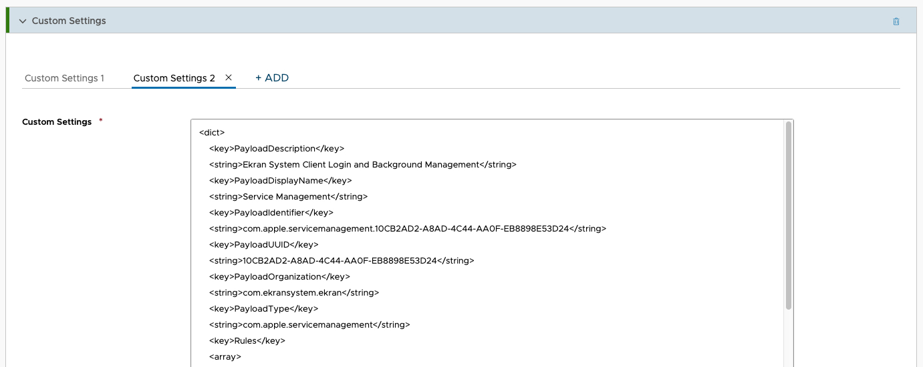Screen dimensions: 923x367
Task: Collapse the Custom Settings section chevron
Action: tap(23, 21)
